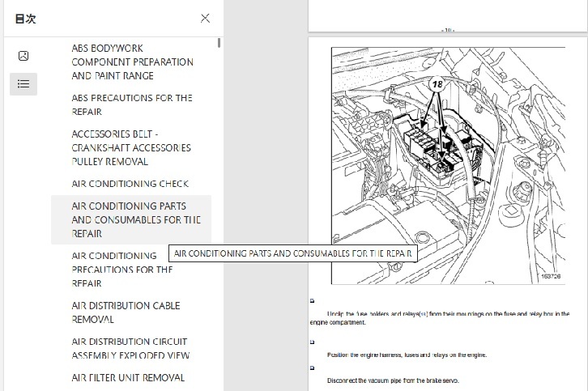
Task: Click the (18) reference link in unclip step
Action: click(424, 314)
